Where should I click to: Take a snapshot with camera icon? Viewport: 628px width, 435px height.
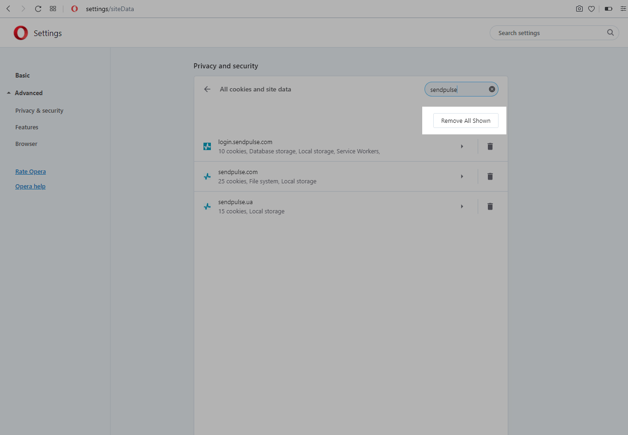(x=579, y=9)
